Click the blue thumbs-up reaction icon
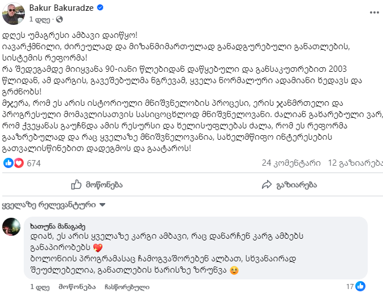The image size is (383, 293). coord(8,163)
